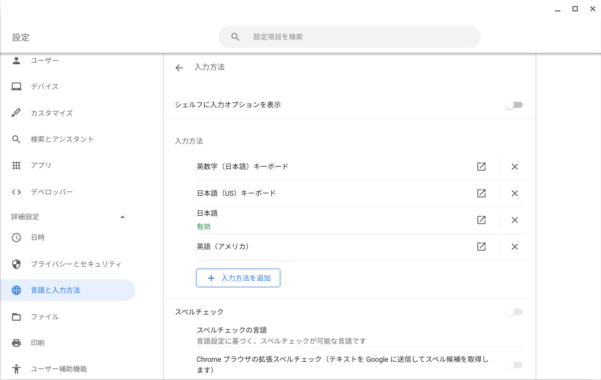
Task: Click the 日本語（US）キーボード row text
Action: tap(236, 193)
